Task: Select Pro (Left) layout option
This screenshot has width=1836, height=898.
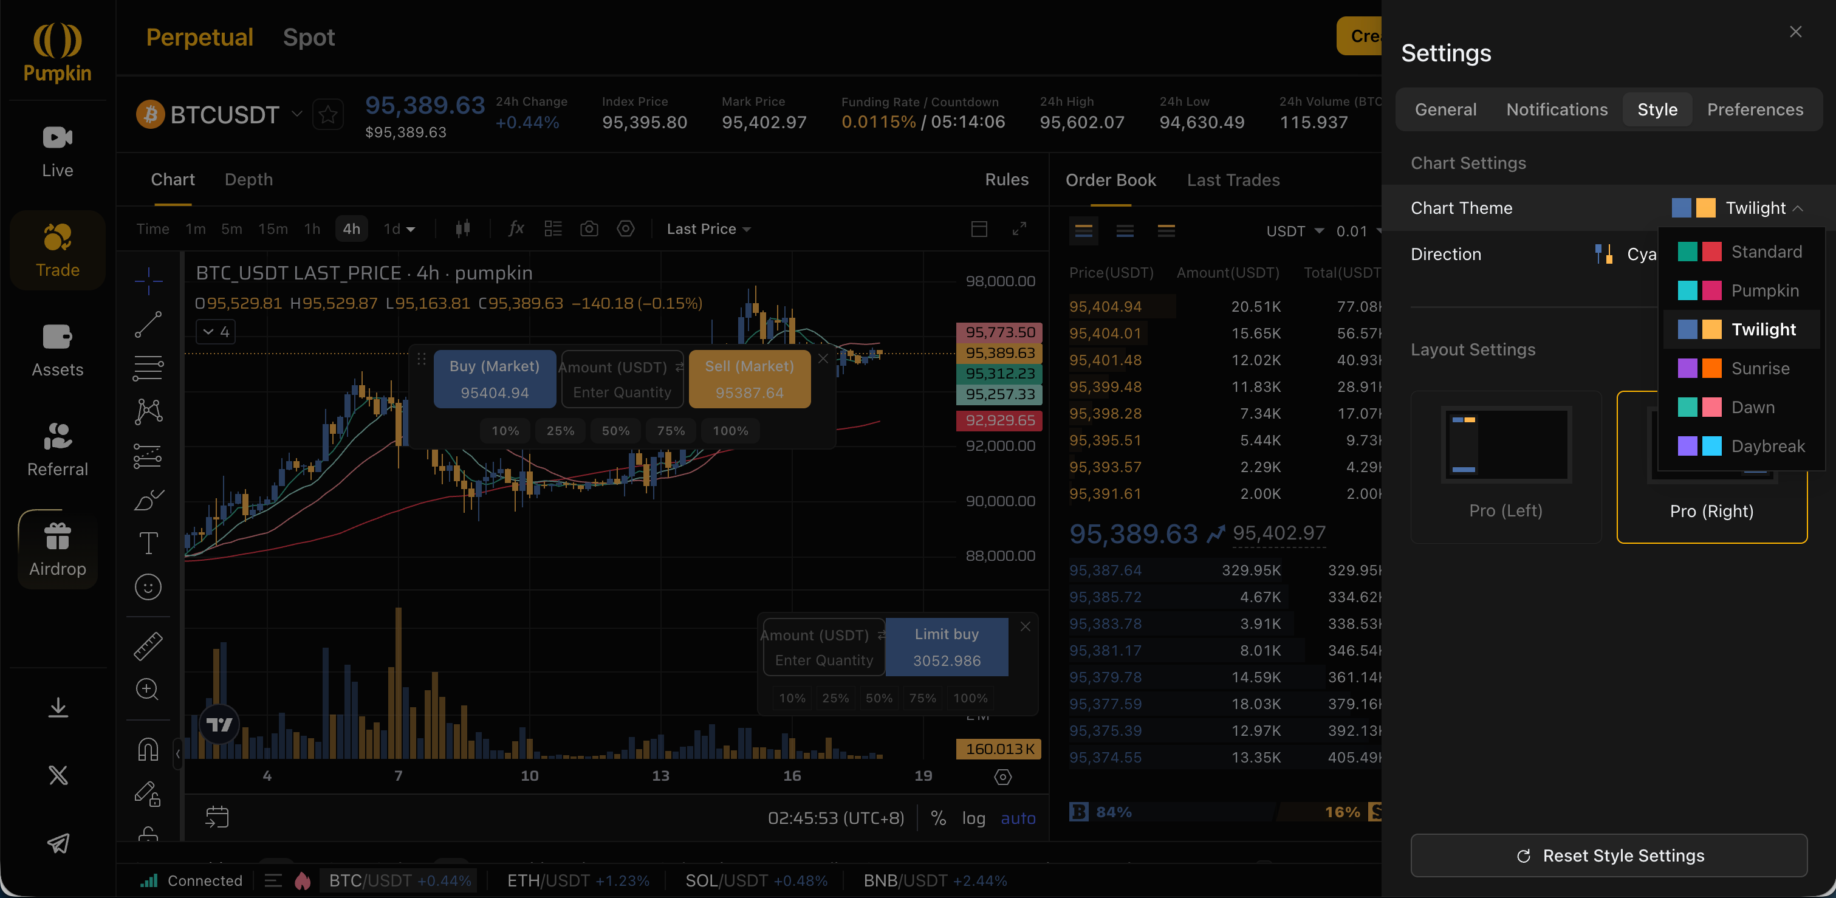Action: click(x=1505, y=467)
